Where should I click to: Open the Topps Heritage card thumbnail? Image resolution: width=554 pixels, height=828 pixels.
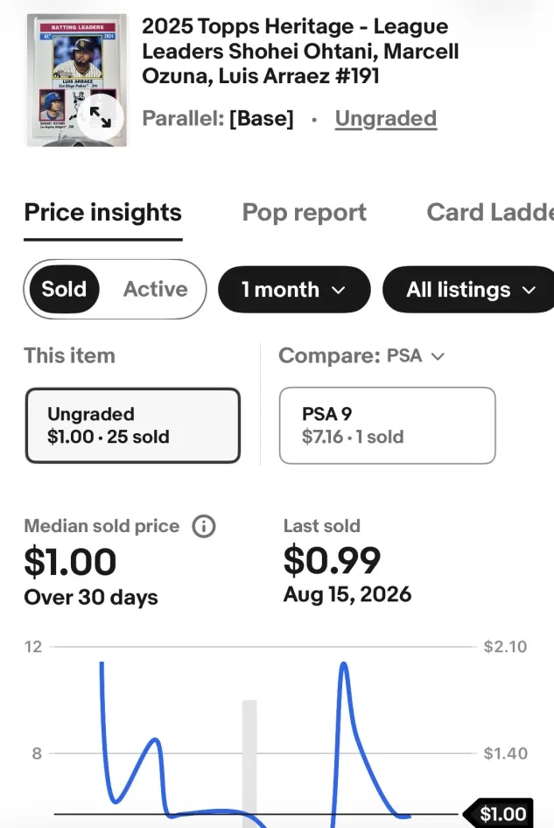76,81
